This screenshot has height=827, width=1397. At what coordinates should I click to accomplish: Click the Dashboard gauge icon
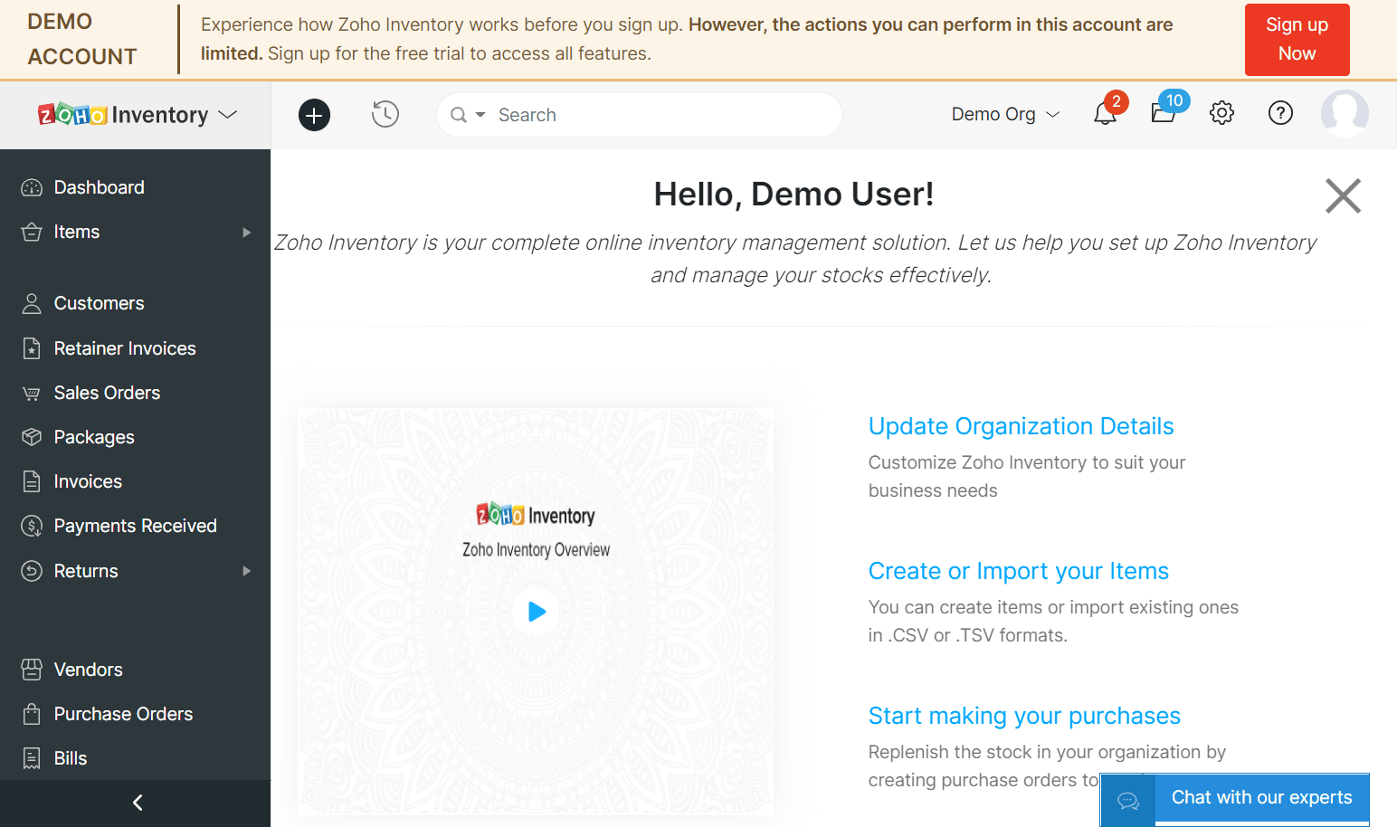pyautogui.click(x=32, y=187)
